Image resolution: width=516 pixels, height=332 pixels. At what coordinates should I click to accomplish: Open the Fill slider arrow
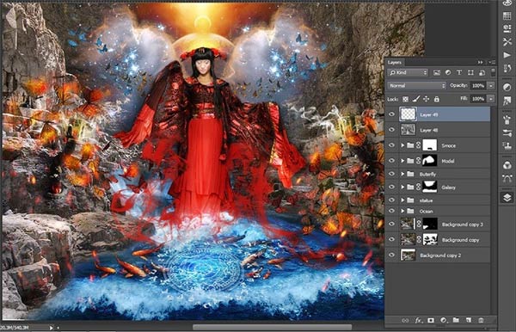(491, 99)
